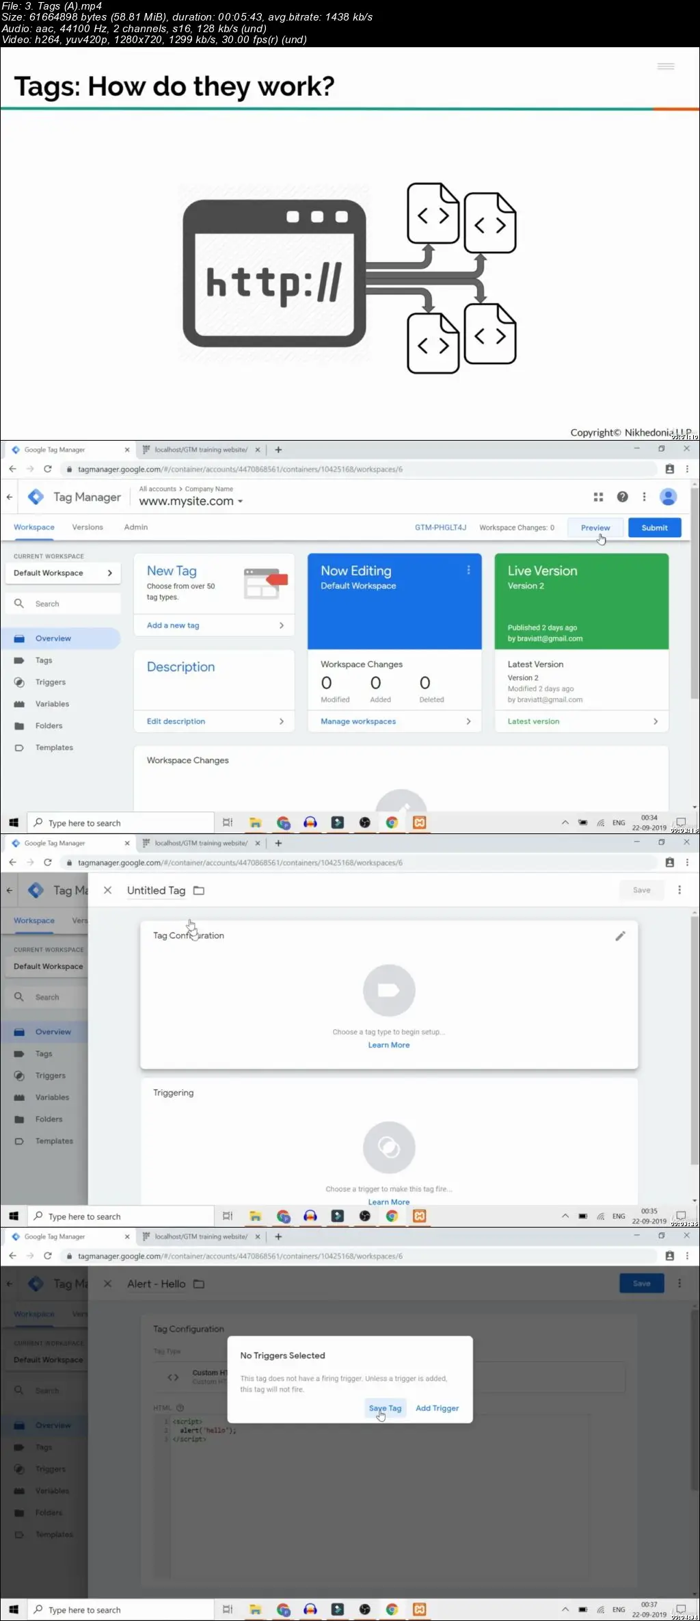Click the chevron beside Latest version
The width and height of the screenshot is (700, 1621).
[x=656, y=721]
